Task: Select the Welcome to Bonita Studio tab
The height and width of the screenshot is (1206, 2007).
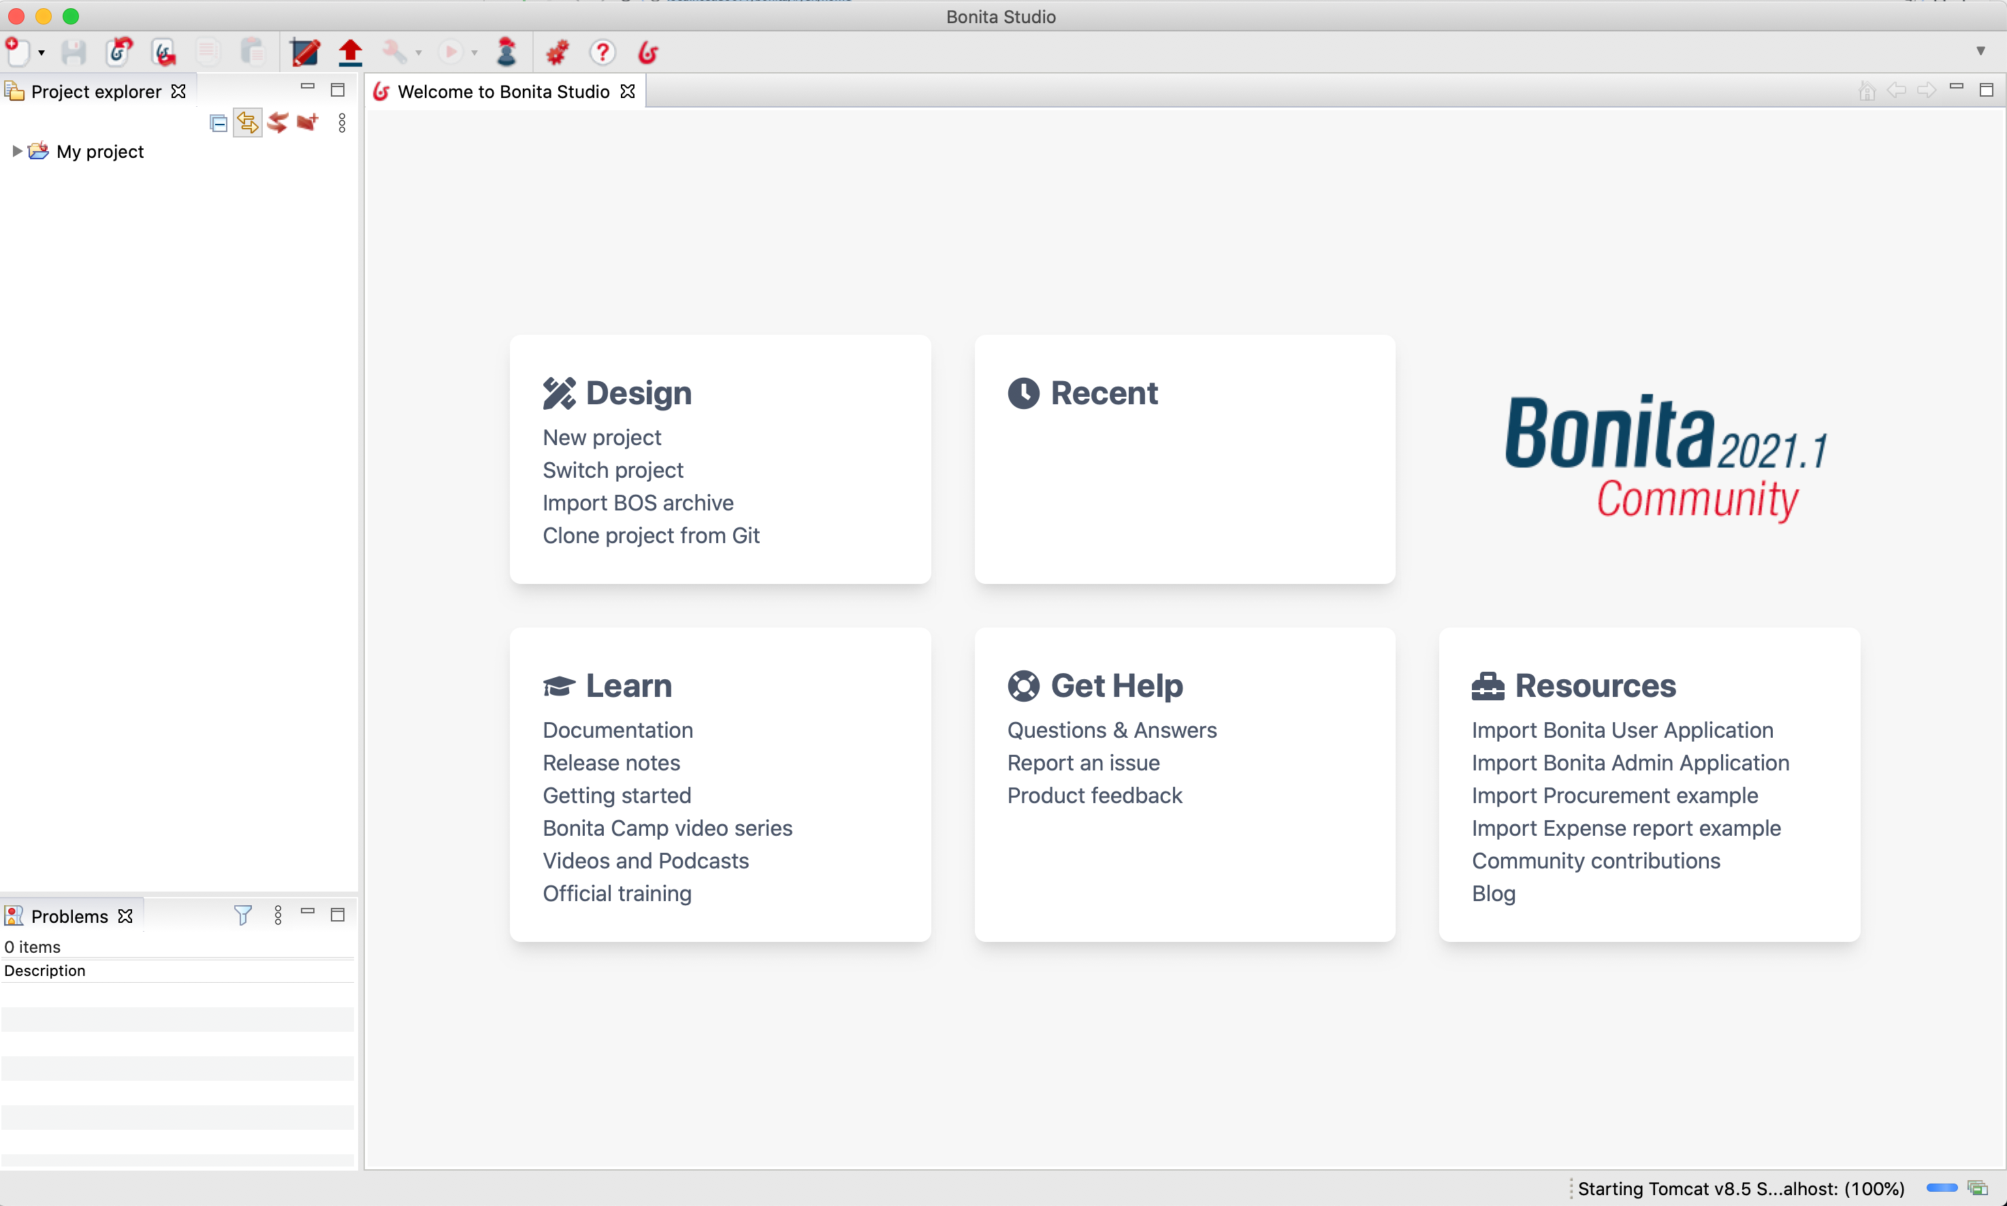Action: [x=503, y=91]
